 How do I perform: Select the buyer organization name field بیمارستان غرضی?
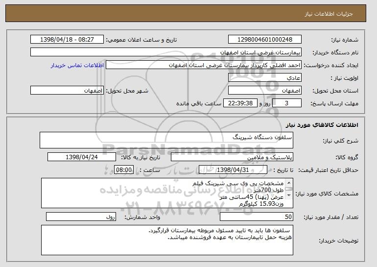(166, 52)
